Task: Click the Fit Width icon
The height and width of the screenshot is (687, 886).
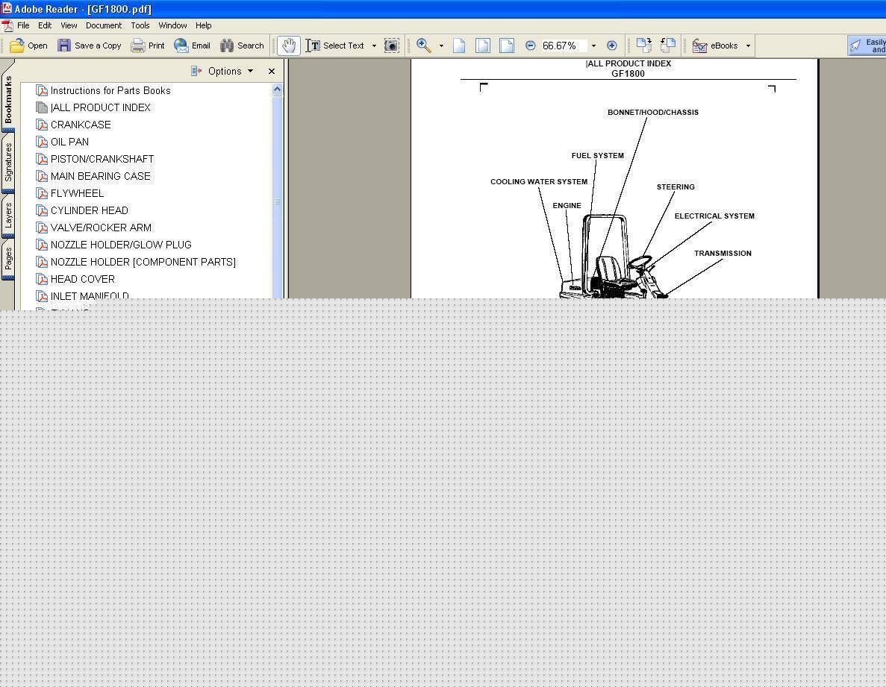Action: (x=507, y=46)
